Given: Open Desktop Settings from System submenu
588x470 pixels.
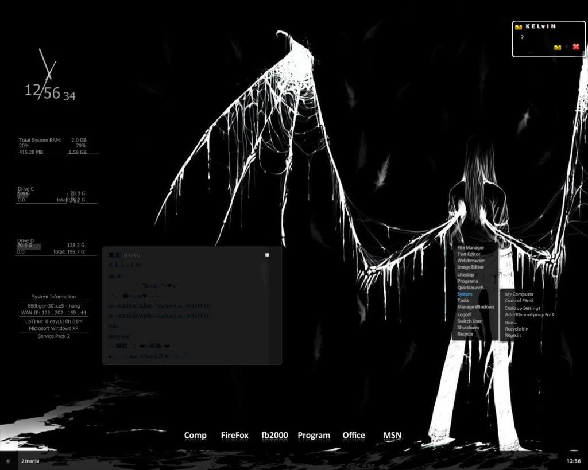Looking at the screenshot, I should (523, 309).
